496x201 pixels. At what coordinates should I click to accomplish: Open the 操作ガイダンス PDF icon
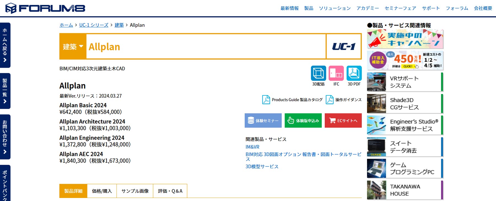[330, 100]
